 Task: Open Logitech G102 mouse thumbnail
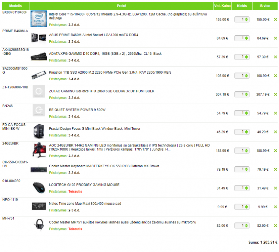(39, 188)
